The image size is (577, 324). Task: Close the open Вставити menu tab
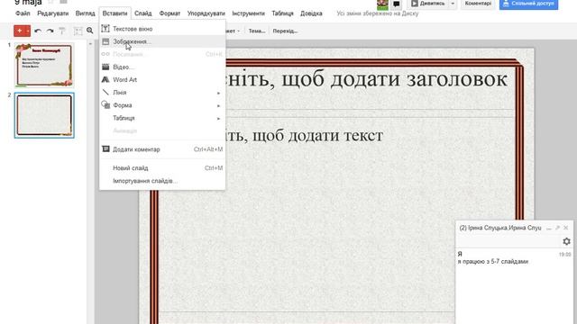(114, 13)
